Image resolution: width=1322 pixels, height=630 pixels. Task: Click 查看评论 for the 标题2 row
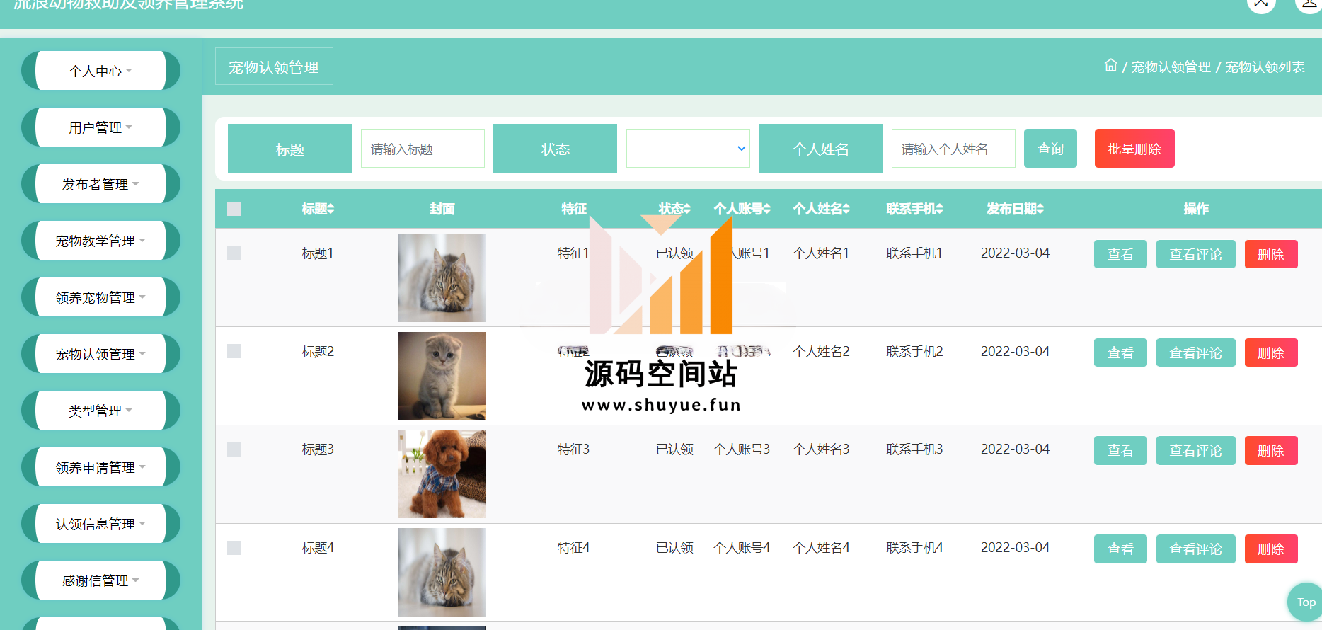pyautogui.click(x=1195, y=353)
